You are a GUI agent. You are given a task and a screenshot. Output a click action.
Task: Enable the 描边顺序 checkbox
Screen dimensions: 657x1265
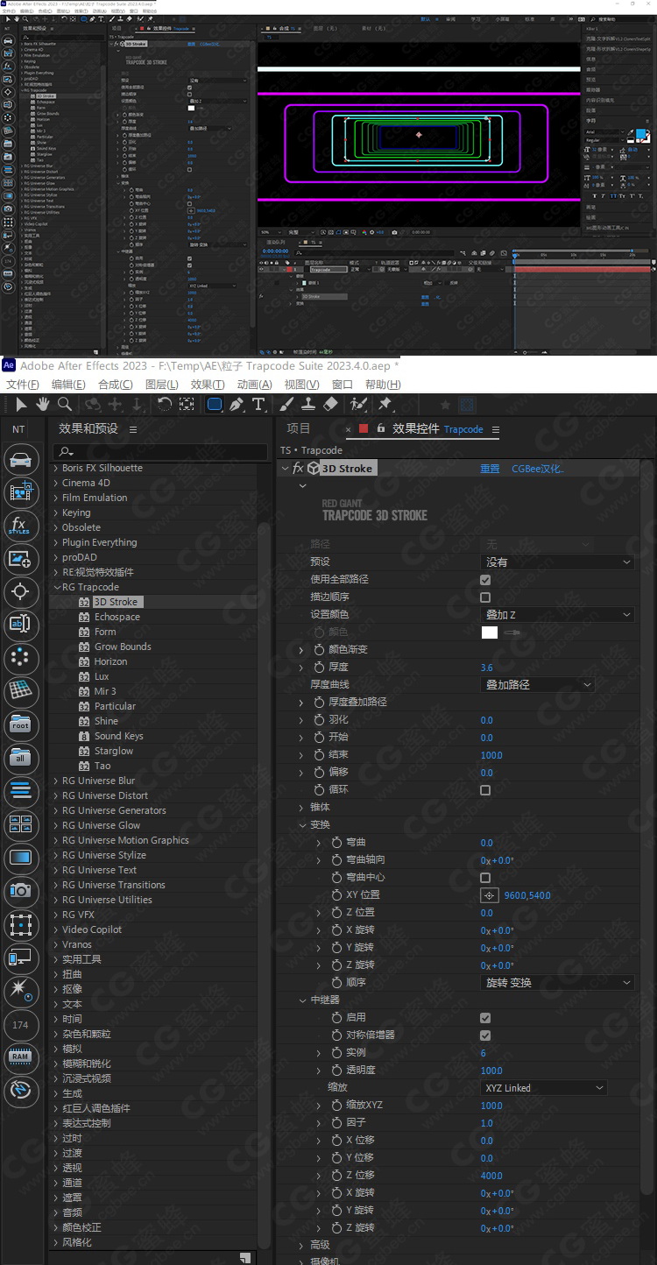coord(485,597)
